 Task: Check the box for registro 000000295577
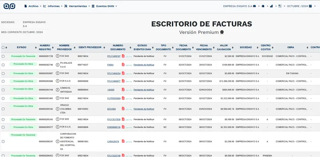[x=3, y=127]
